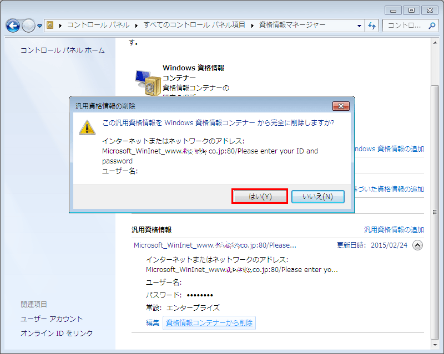The height and width of the screenshot is (354, 444).
Task: Open すべてのコントロール パネル項目 from the breadcrumb
Action: click(x=195, y=25)
